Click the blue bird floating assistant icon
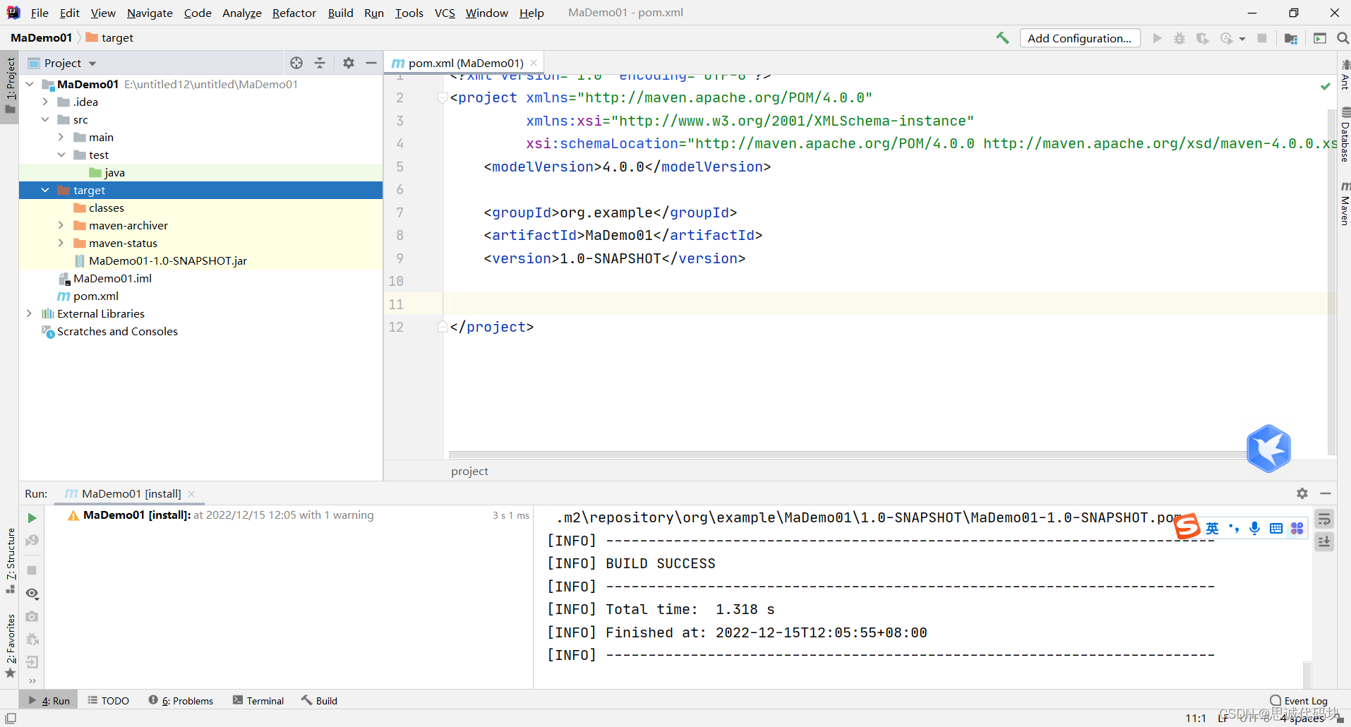The image size is (1351, 727). point(1268,448)
